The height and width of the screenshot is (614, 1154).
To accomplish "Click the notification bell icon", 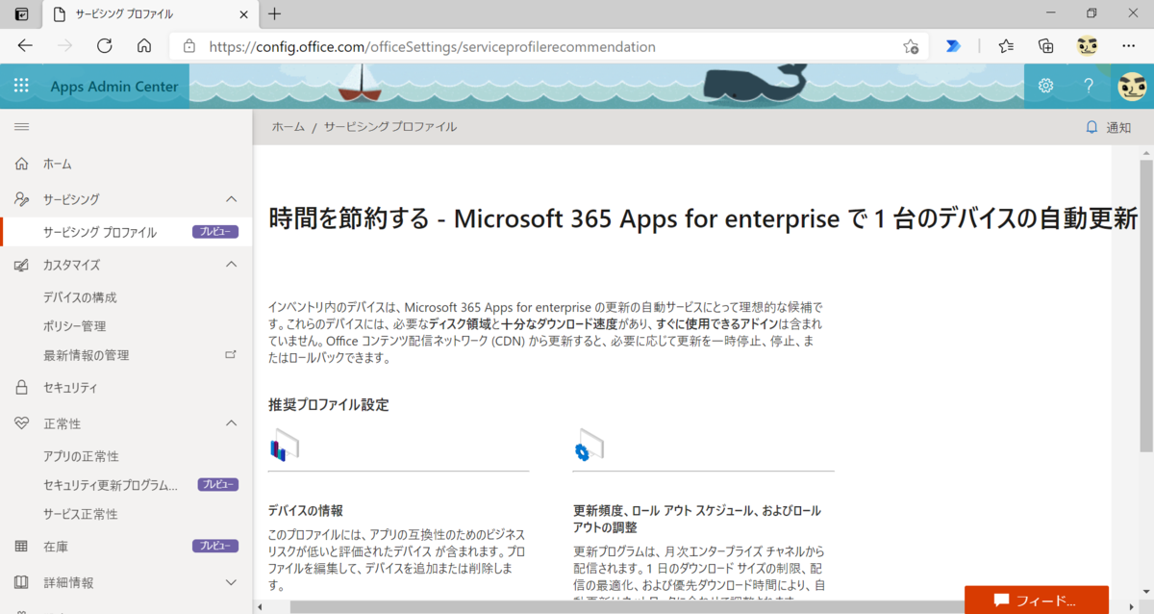I will 1091,127.
